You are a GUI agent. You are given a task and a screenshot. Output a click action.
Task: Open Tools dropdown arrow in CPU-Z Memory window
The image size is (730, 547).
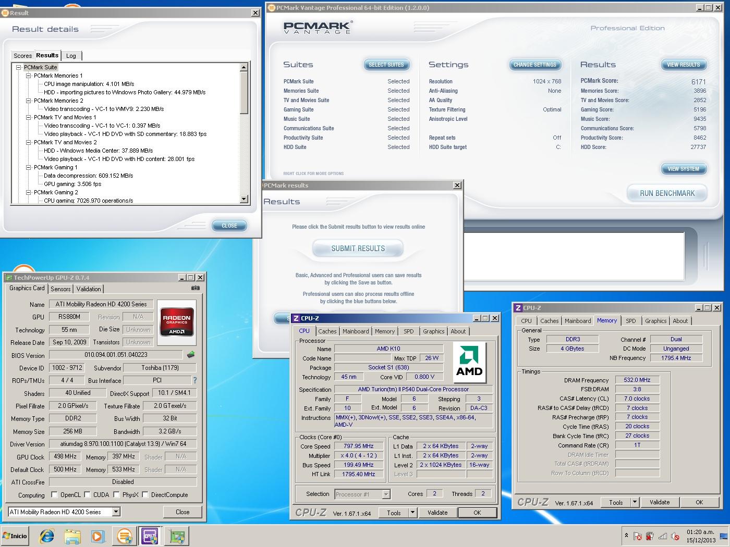[635, 502]
